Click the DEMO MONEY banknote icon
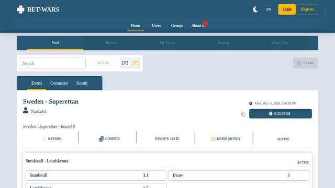The image size is (335, 188). [x=213, y=139]
